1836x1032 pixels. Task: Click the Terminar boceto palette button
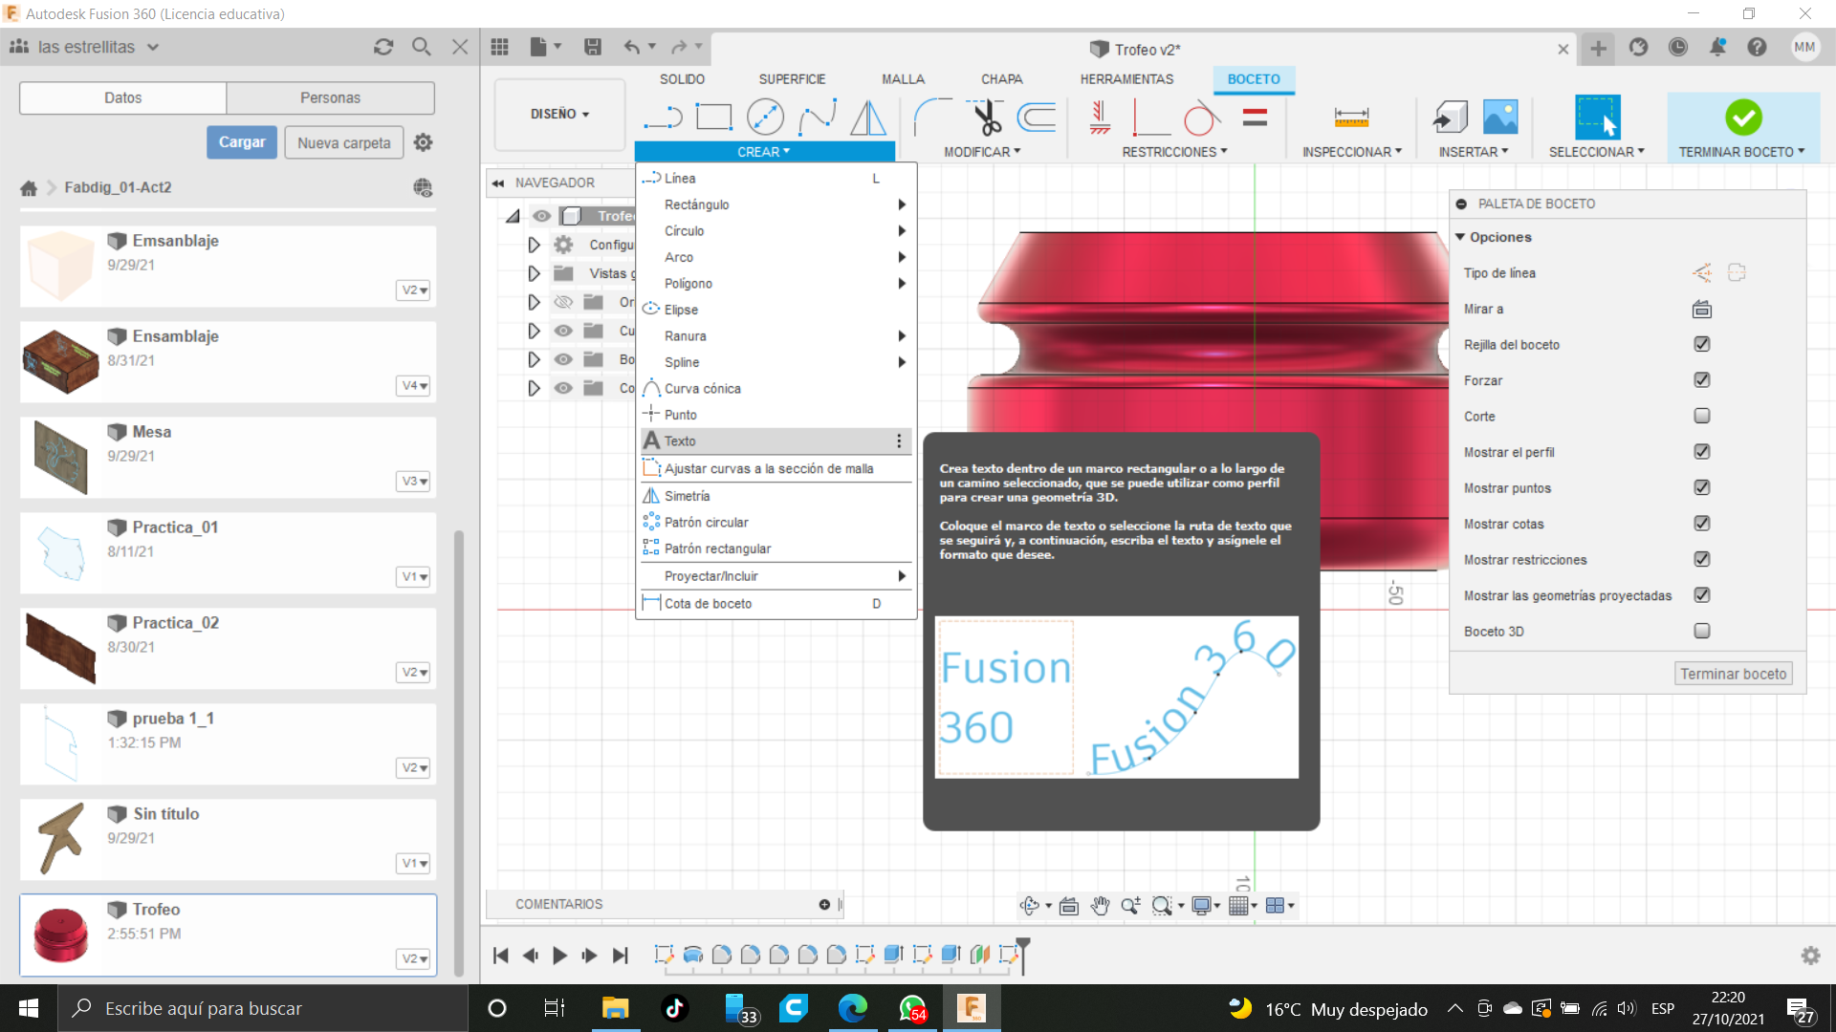coord(1733,674)
